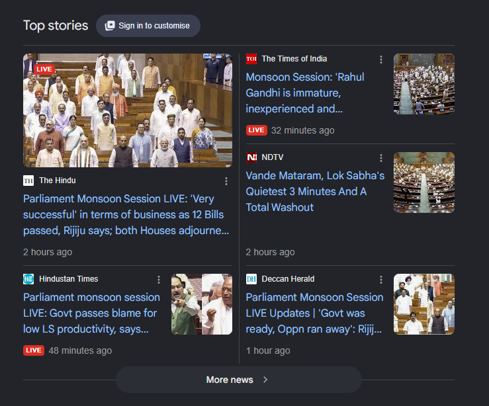Open Deccan Herald story three-dot menu
Image resolution: width=489 pixels, height=406 pixels.
click(x=380, y=280)
